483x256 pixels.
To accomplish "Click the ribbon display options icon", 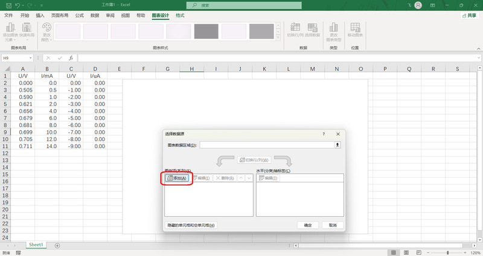I will (x=432, y=5).
